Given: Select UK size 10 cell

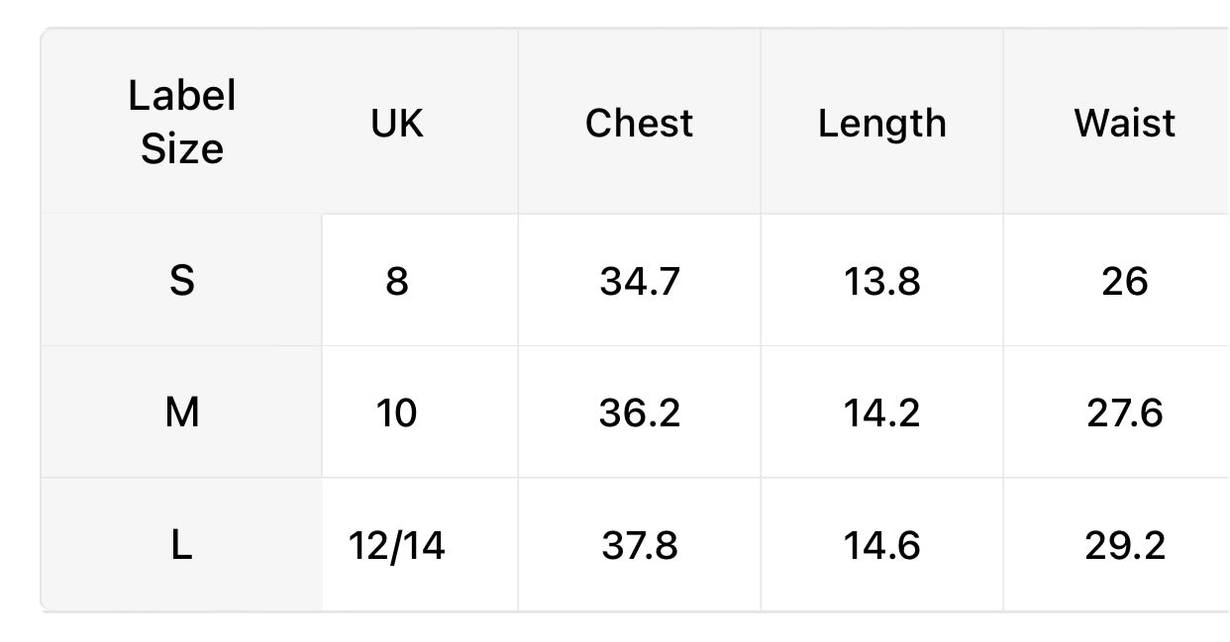Looking at the screenshot, I should (x=397, y=413).
